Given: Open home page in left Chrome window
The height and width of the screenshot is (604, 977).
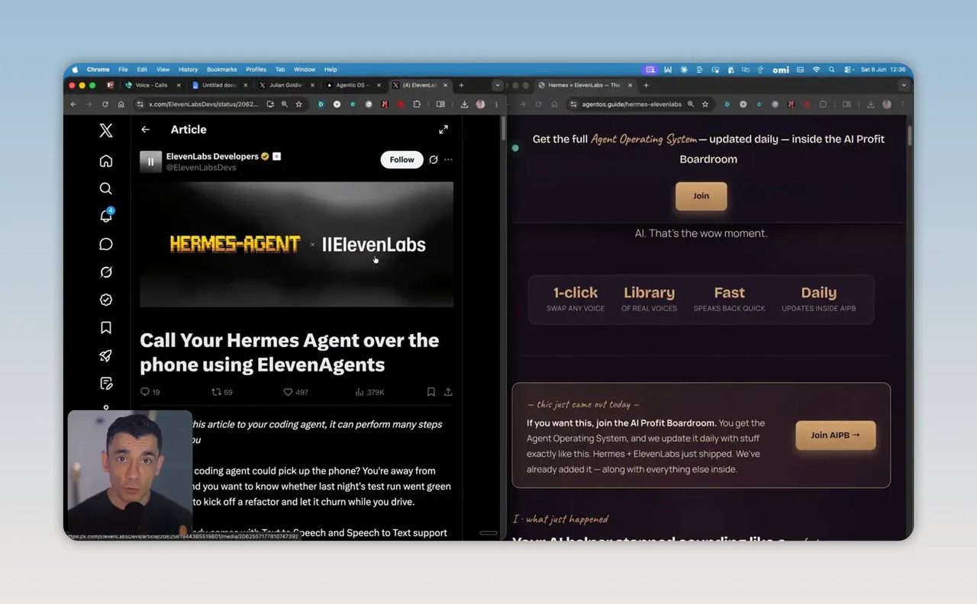Looking at the screenshot, I should pyautogui.click(x=121, y=104).
